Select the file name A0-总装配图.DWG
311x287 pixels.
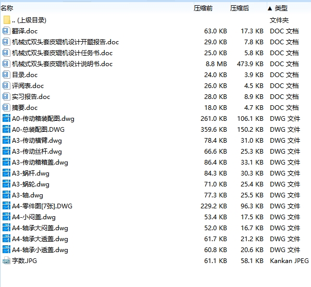pos(38,130)
